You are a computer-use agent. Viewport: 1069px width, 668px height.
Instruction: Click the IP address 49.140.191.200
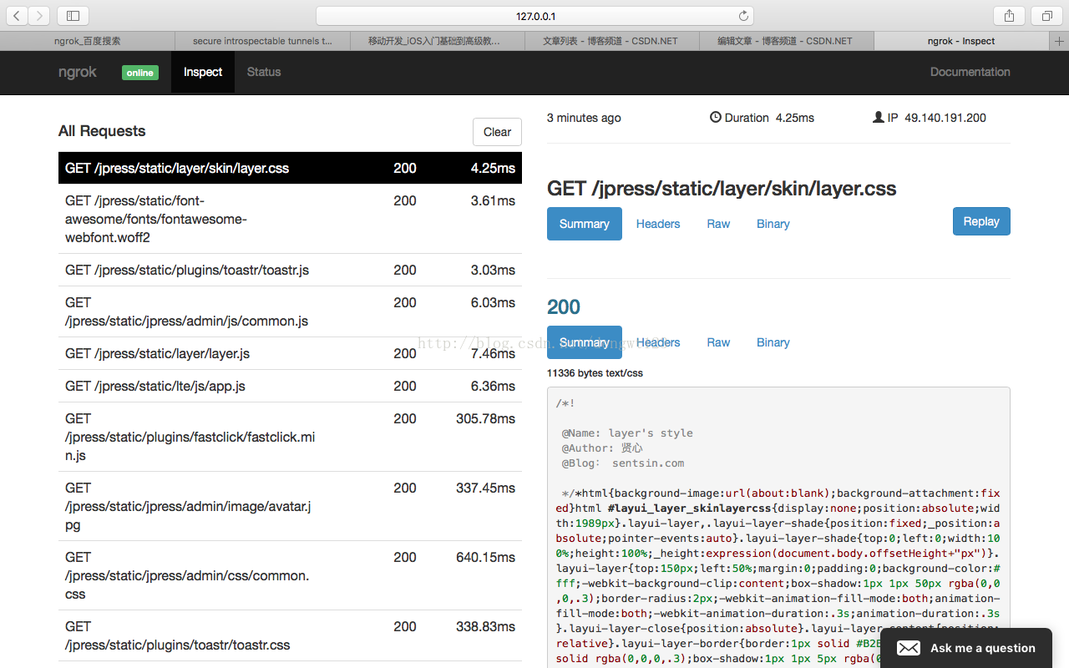click(x=945, y=118)
